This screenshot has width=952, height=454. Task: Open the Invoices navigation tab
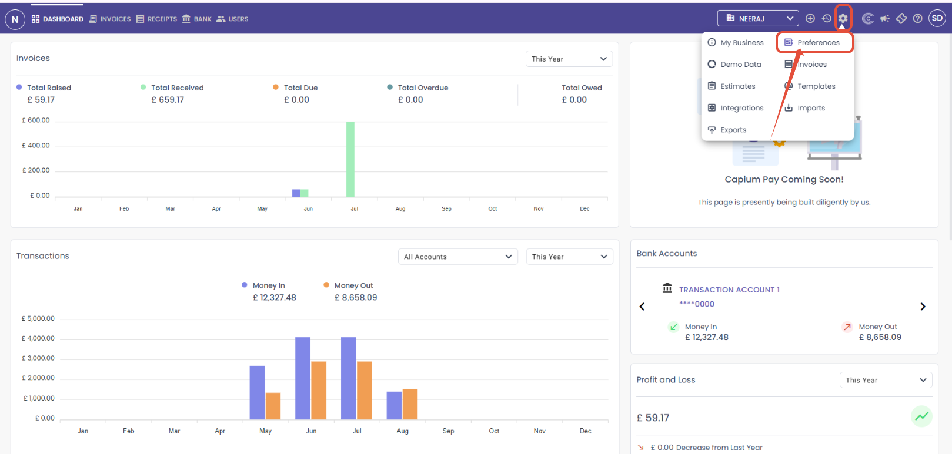click(110, 19)
